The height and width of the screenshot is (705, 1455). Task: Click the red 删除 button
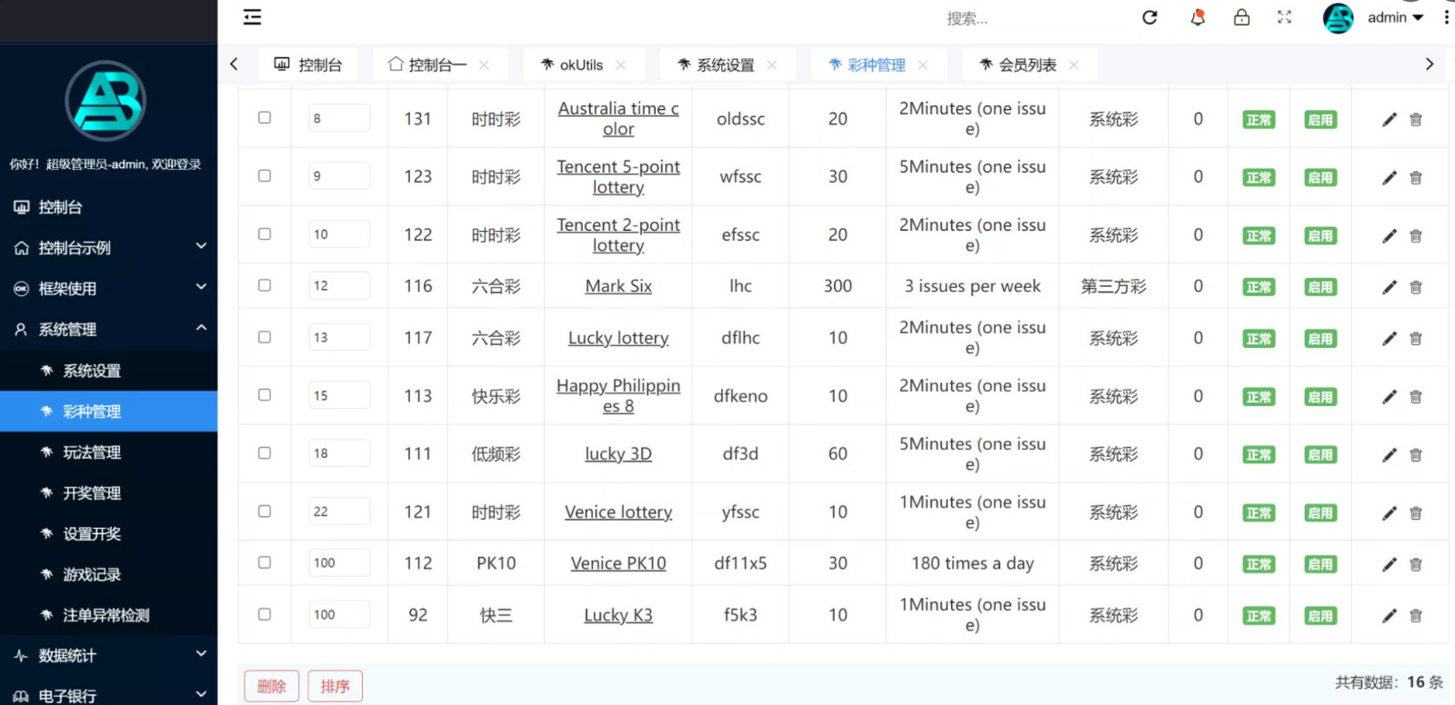click(x=271, y=686)
